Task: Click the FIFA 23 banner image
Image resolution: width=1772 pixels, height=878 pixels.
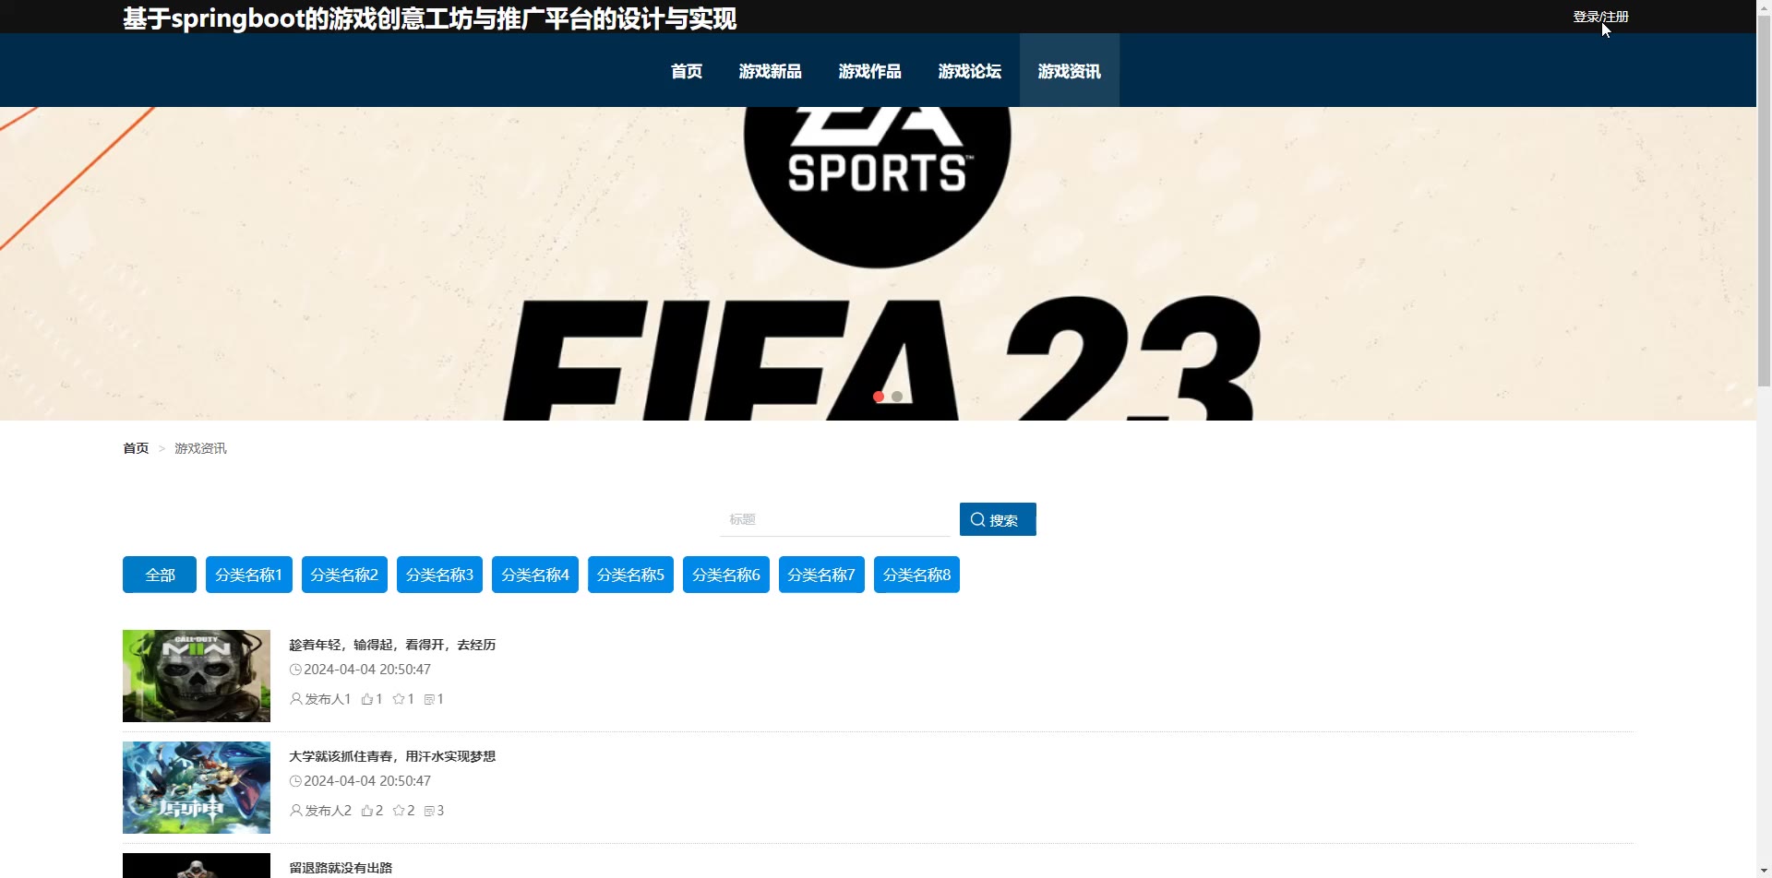Action: [878, 264]
